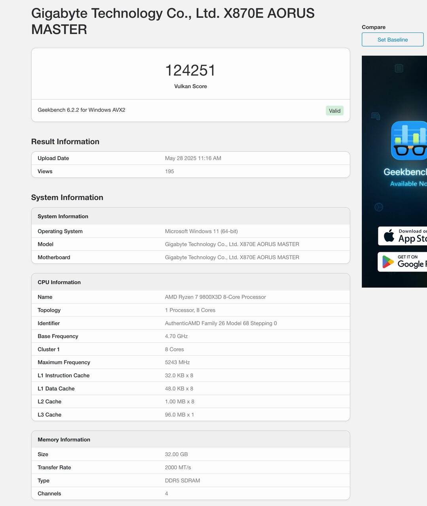Screen dimensions: 427x506
Task: Click the Valid status badge
Action: (334, 111)
